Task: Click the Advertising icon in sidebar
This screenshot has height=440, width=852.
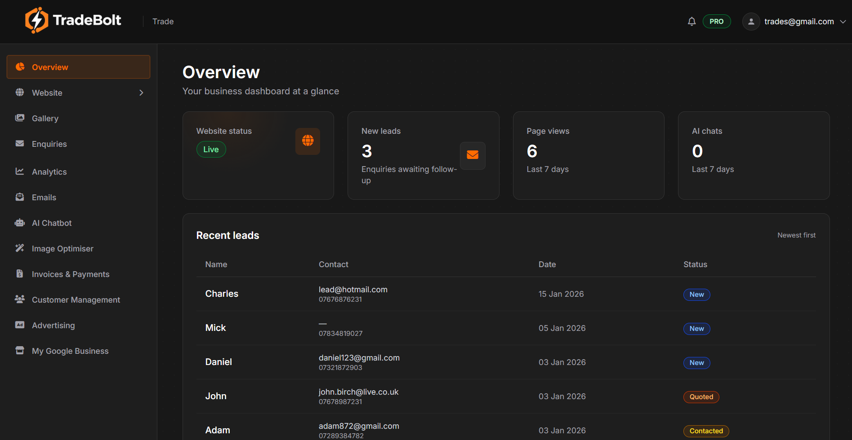Action: (x=20, y=325)
